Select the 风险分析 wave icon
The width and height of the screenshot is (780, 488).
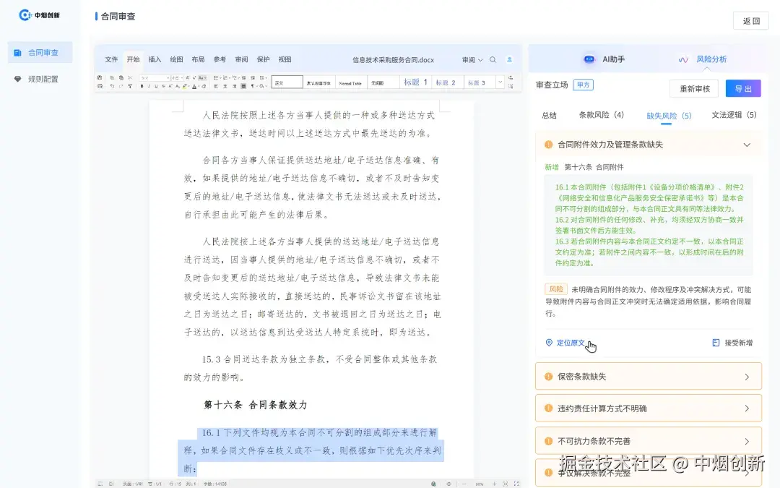point(685,59)
